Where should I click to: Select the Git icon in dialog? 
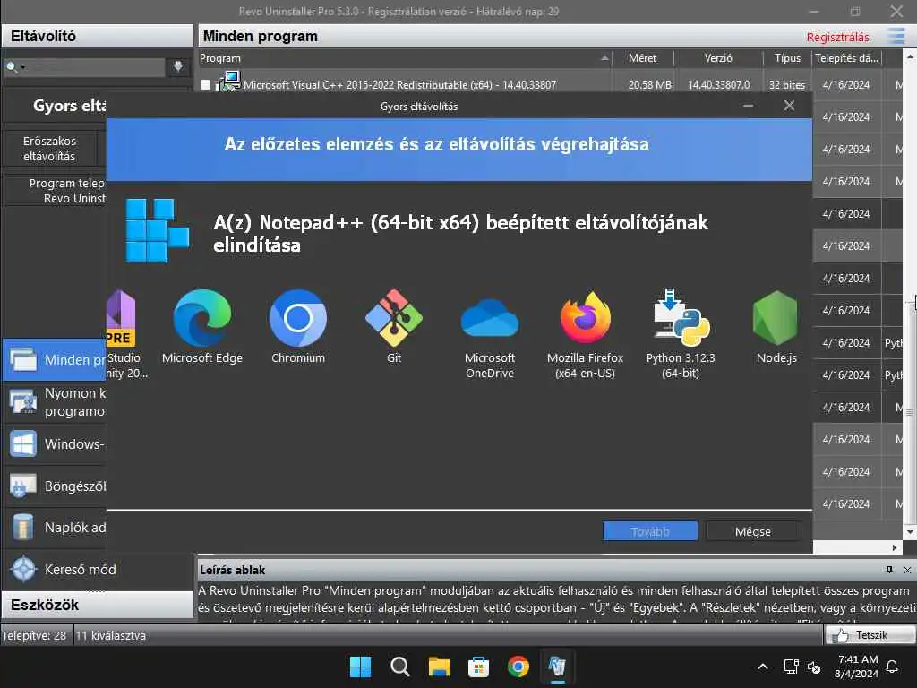coord(394,318)
